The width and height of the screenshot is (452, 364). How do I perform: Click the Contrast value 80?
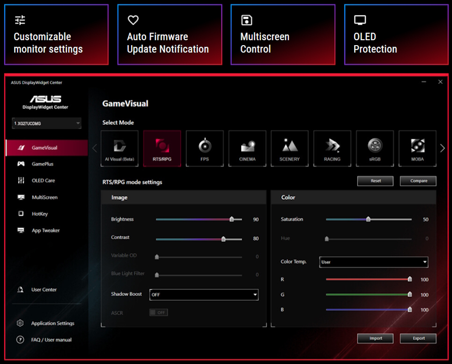click(x=256, y=239)
